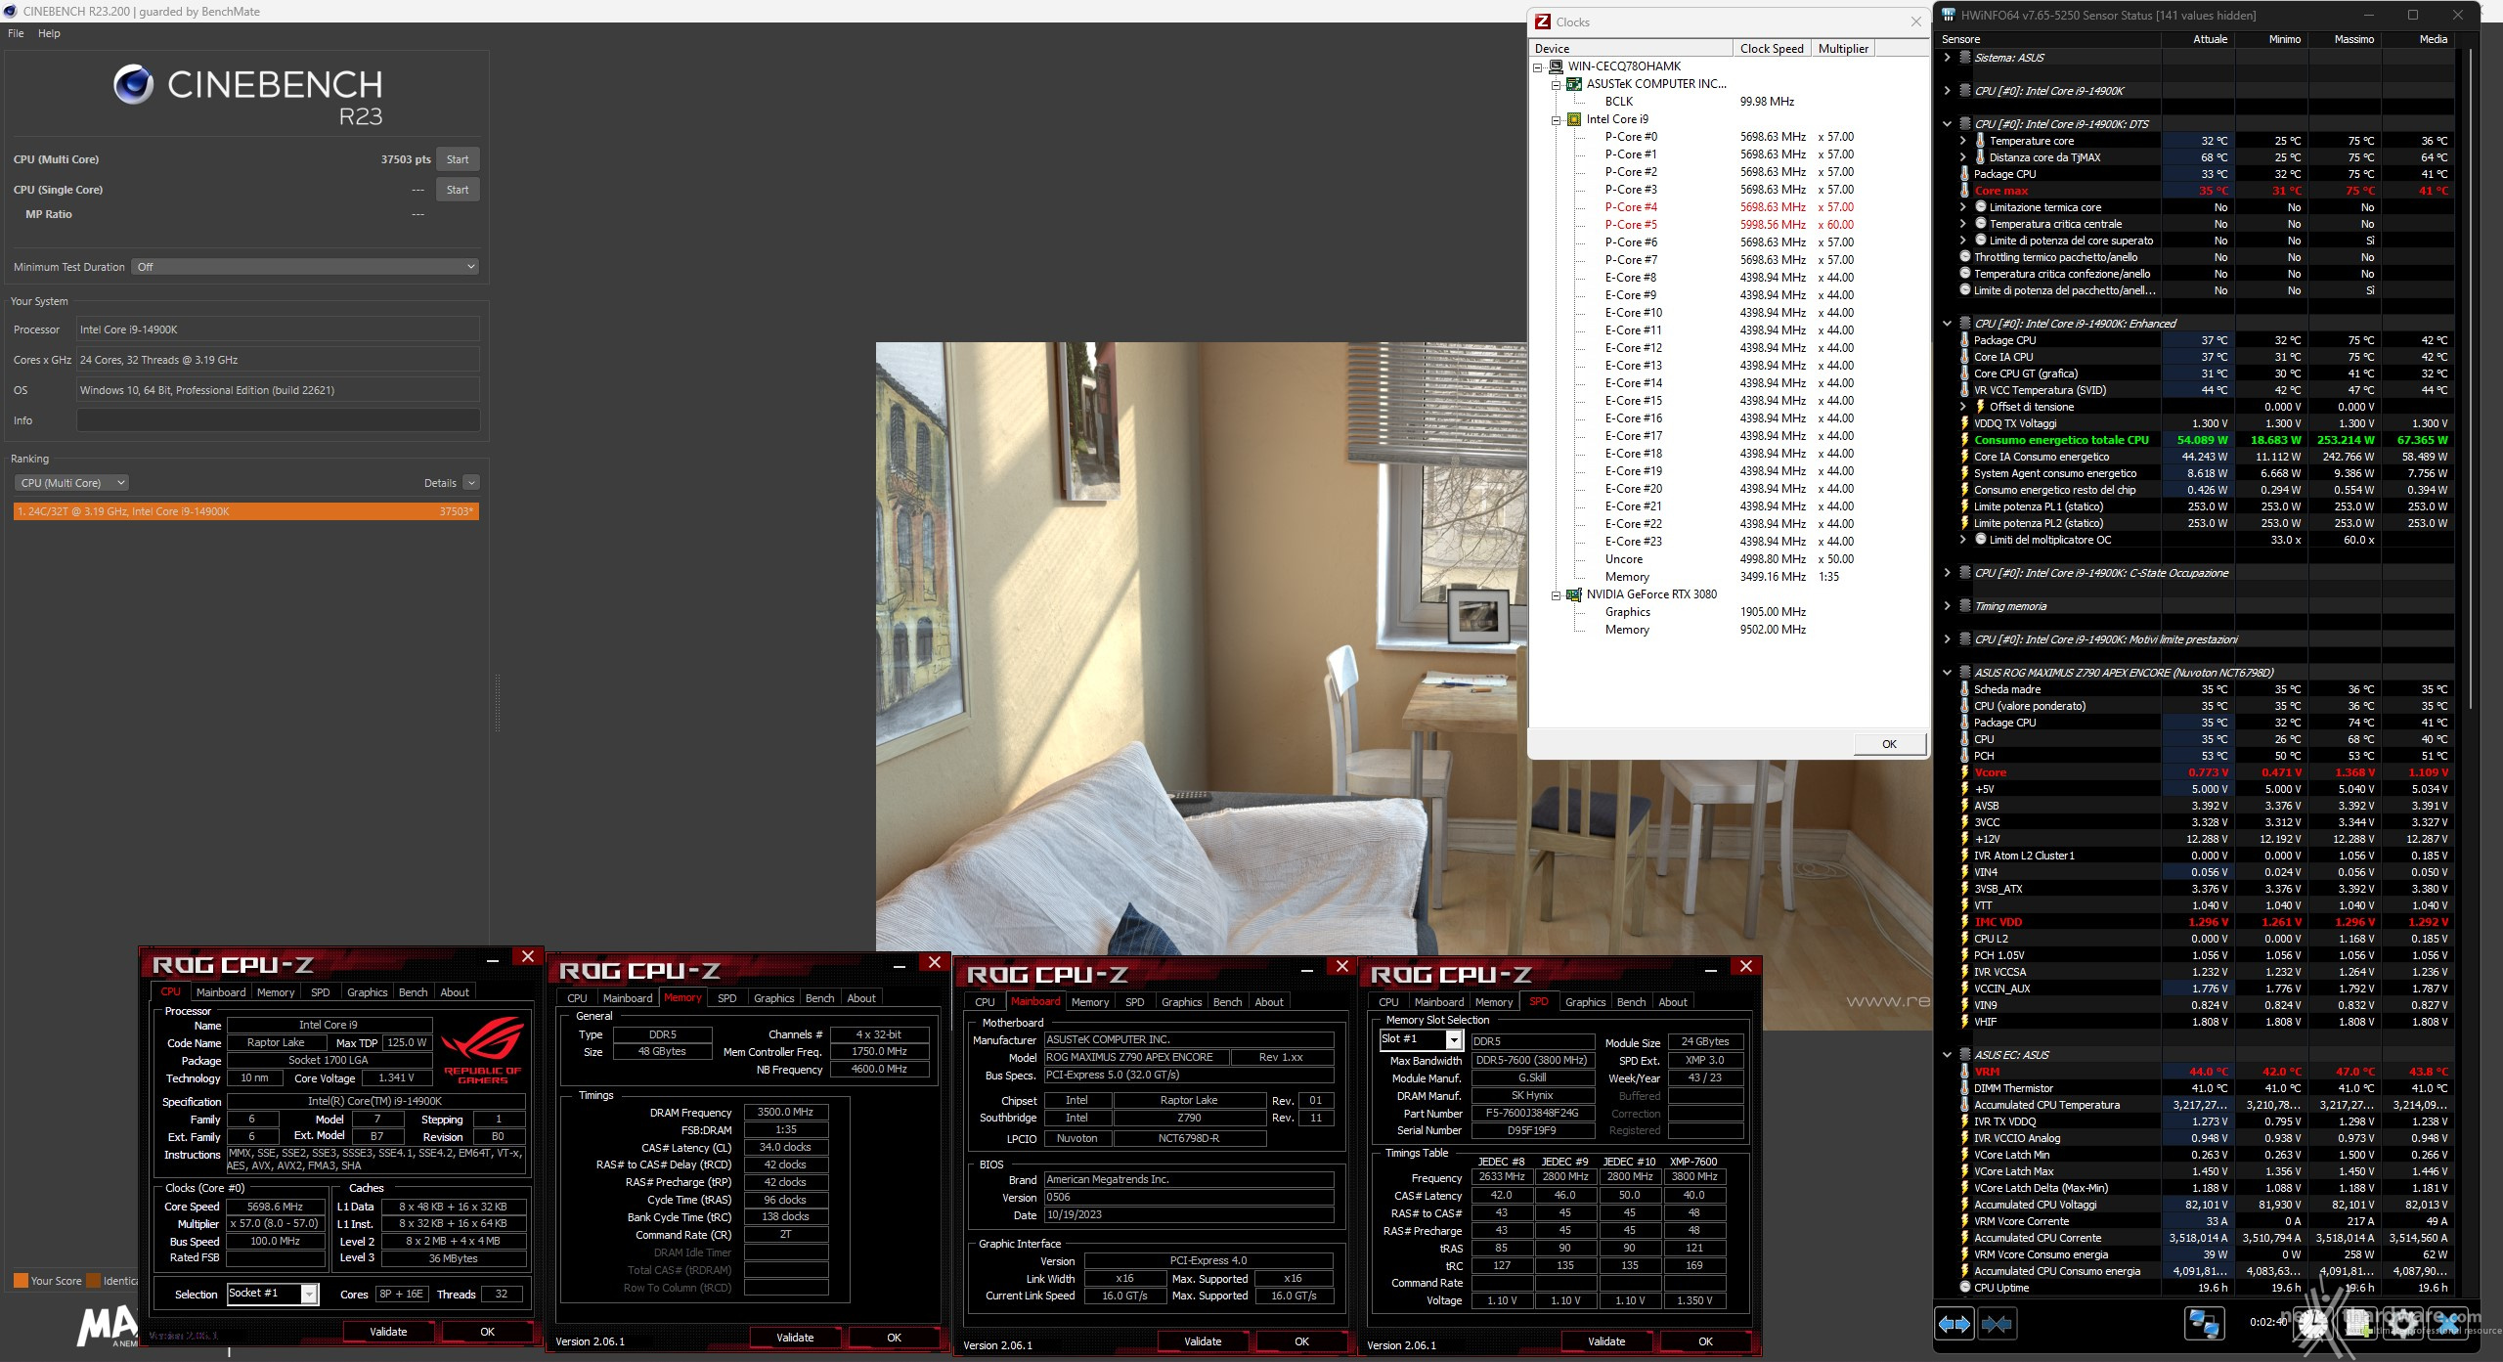Viewport: 2503px width, 1362px height.
Task: Click the HWiNFO64 title bar app icon
Action: (x=1949, y=15)
